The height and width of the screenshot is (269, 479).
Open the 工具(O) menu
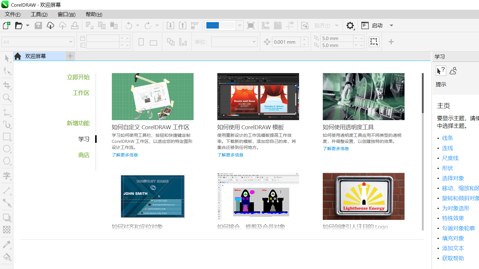[39, 14]
